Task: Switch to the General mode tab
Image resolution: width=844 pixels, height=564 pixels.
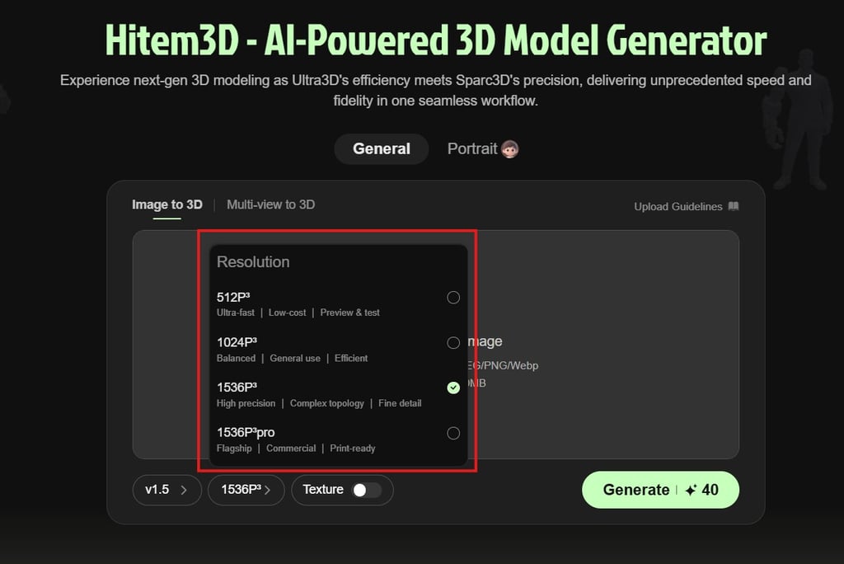Action: pyautogui.click(x=381, y=149)
